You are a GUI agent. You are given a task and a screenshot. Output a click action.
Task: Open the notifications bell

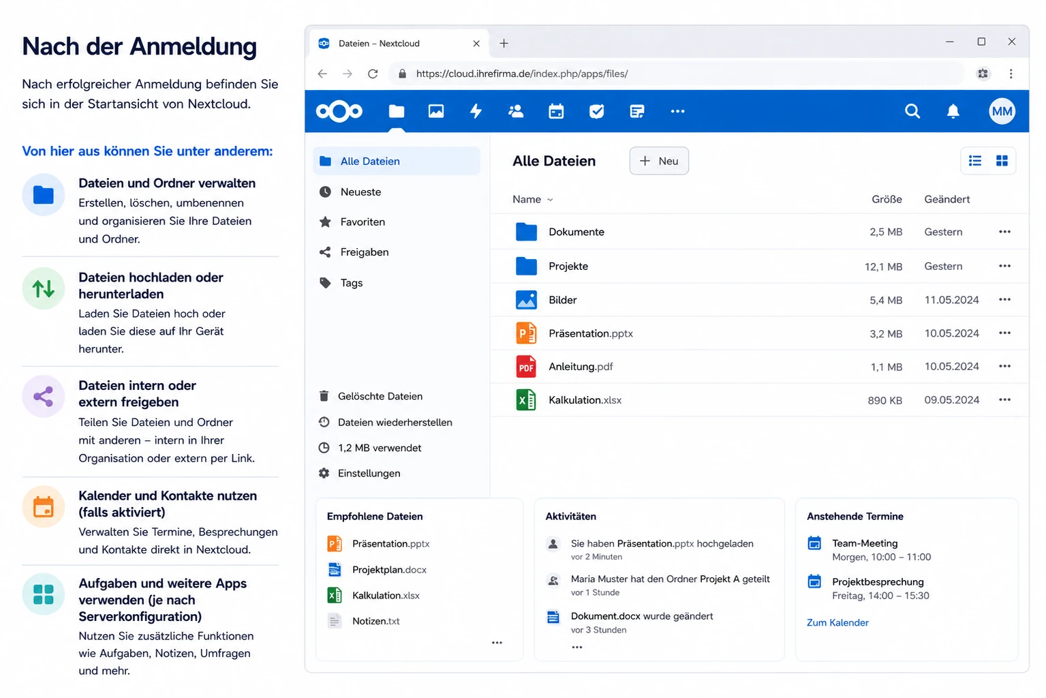pyautogui.click(x=953, y=111)
